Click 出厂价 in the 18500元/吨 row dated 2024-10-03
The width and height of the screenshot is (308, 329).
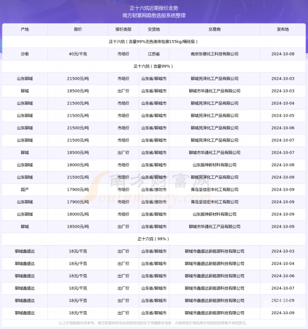(123, 91)
